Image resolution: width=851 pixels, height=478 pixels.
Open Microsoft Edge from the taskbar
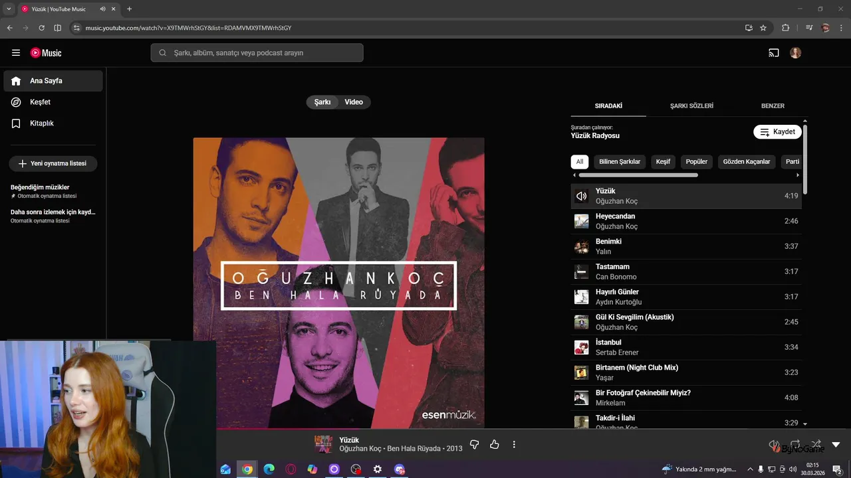[269, 469]
